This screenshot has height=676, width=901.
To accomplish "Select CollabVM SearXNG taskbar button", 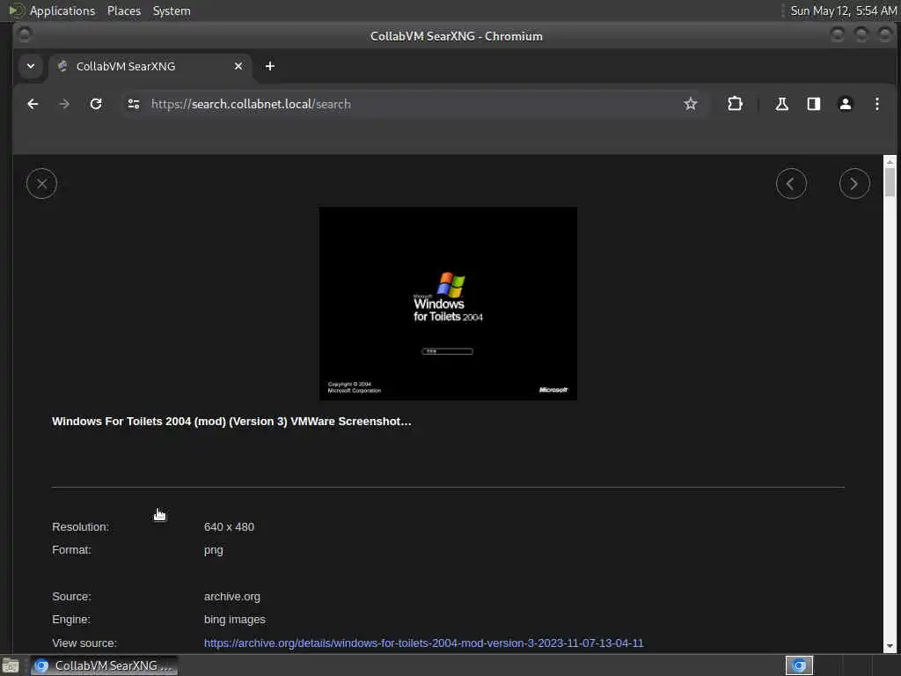I will (104, 665).
